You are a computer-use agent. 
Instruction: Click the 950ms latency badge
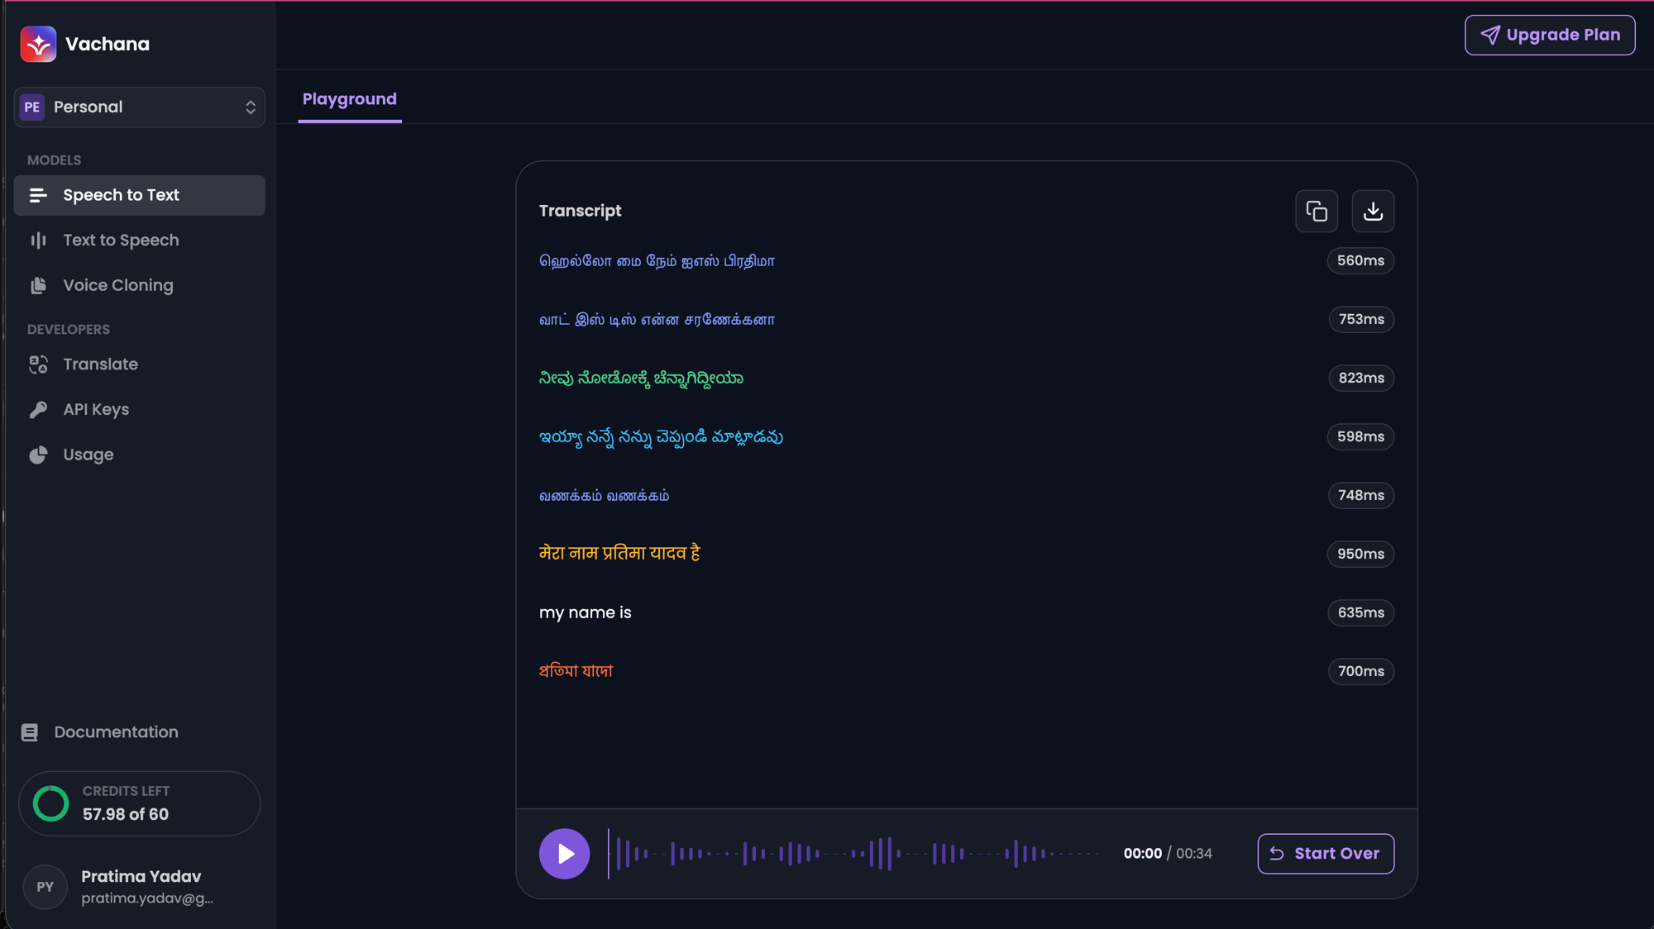click(x=1360, y=554)
